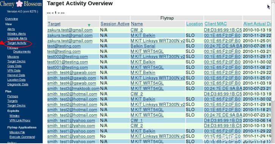Go to next page with > link
This screenshot has height=144, width=275.
coord(59,13)
